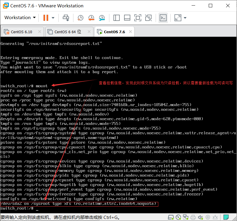Open the Workstation menu
This screenshot has height=221, width=237.
coord(20,18)
